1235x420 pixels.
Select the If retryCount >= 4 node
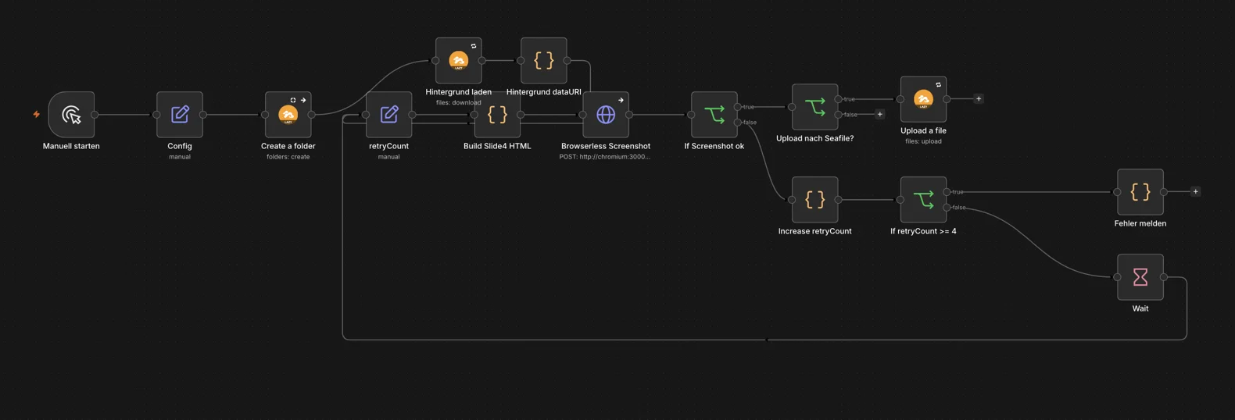[x=924, y=200]
